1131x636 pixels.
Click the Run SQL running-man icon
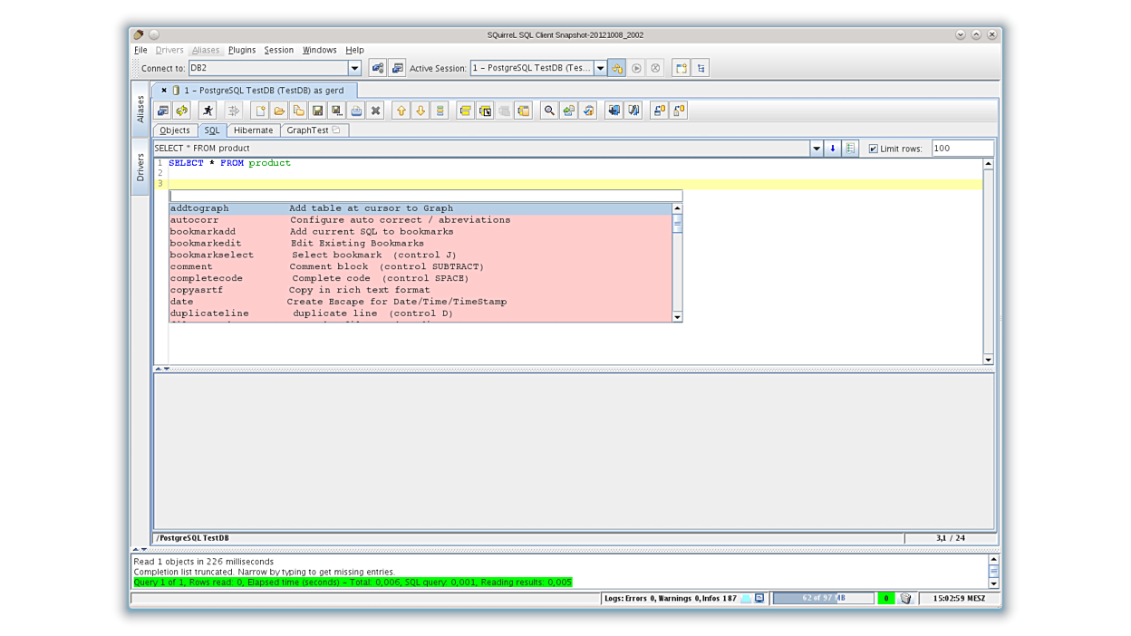click(208, 111)
